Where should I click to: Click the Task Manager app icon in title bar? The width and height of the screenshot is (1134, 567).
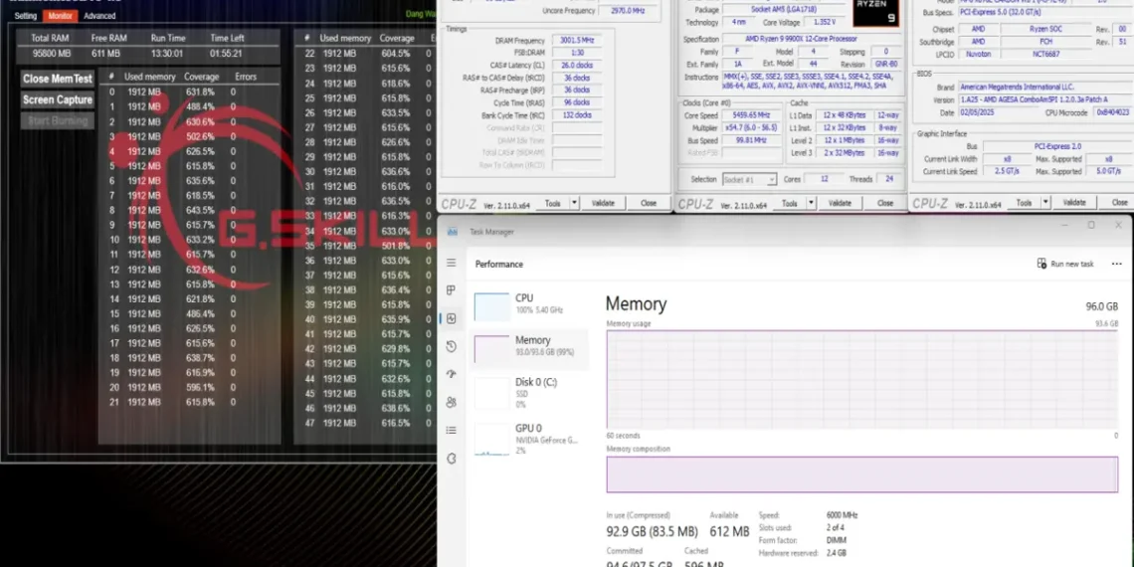tap(452, 232)
